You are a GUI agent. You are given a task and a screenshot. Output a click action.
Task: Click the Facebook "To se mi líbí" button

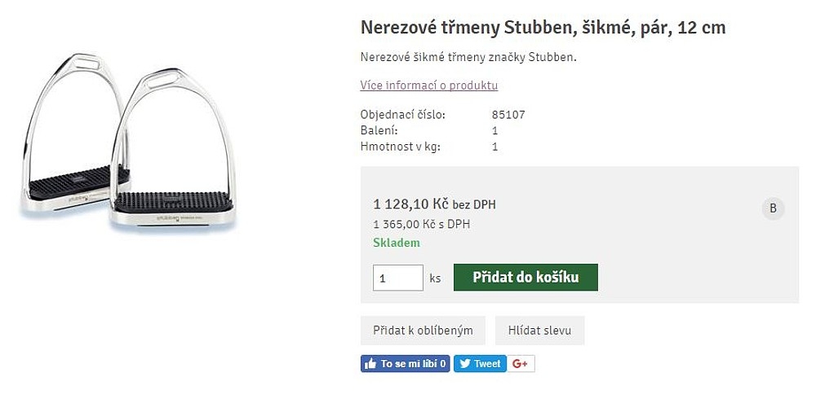pyautogui.click(x=406, y=364)
